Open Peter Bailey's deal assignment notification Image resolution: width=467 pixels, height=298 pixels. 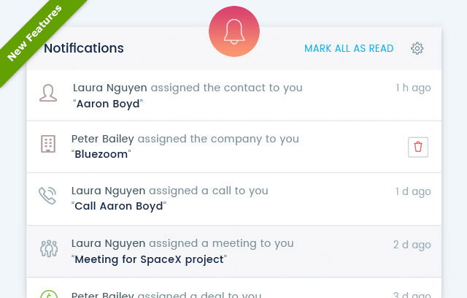pos(233,289)
